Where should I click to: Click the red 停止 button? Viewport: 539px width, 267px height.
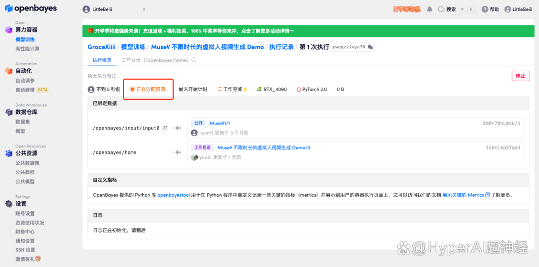tap(521, 76)
